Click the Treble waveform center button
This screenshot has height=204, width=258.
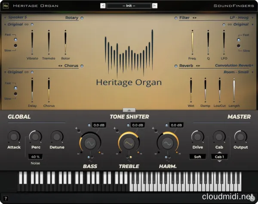click(x=129, y=143)
